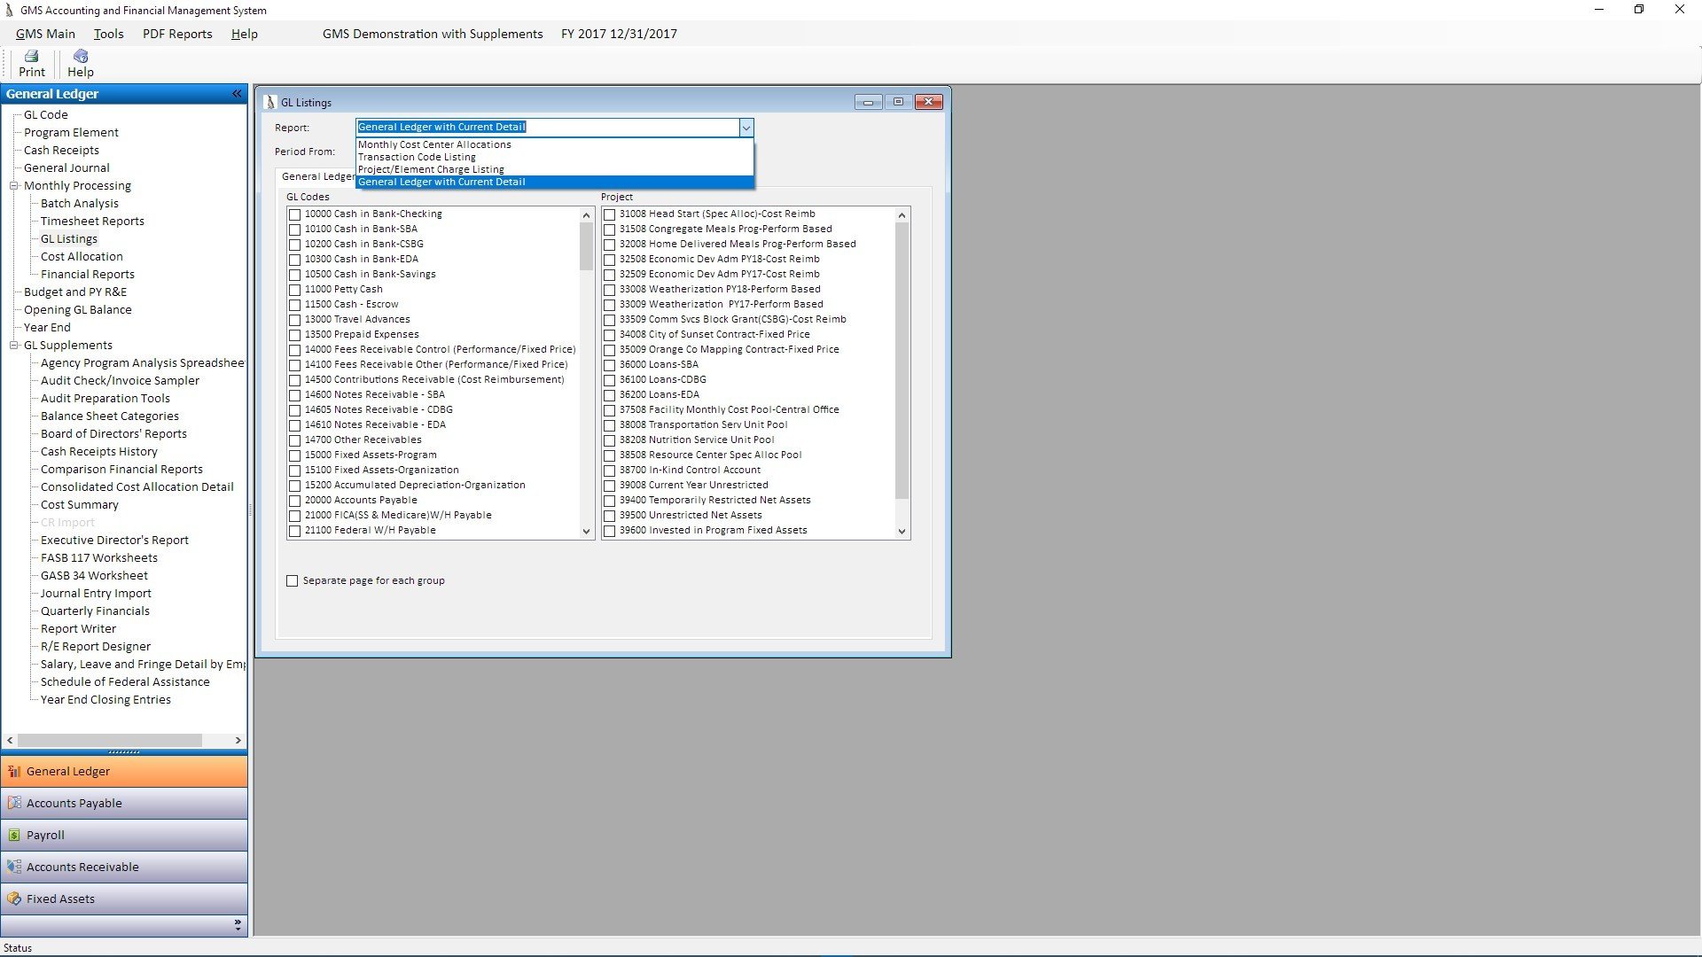Check the 36000 Loans-SBA project box
The width and height of the screenshot is (1702, 957).
[609, 365]
